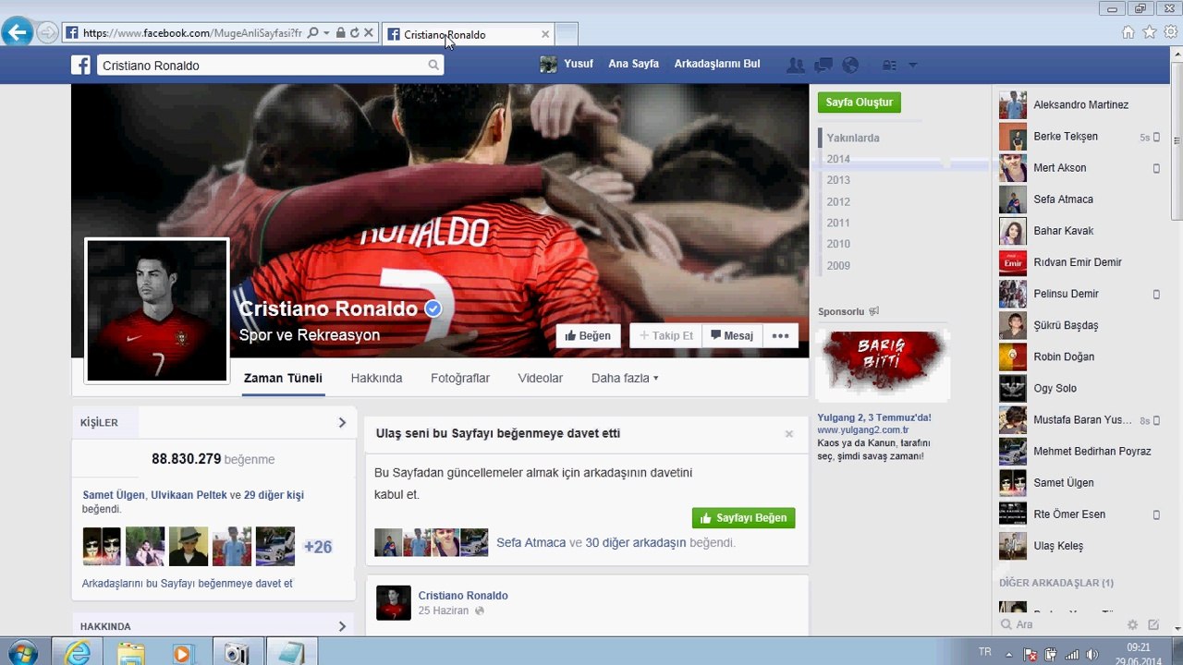Open browser Home icon
This screenshot has height=665, width=1183.
(x=1128, y=32)
